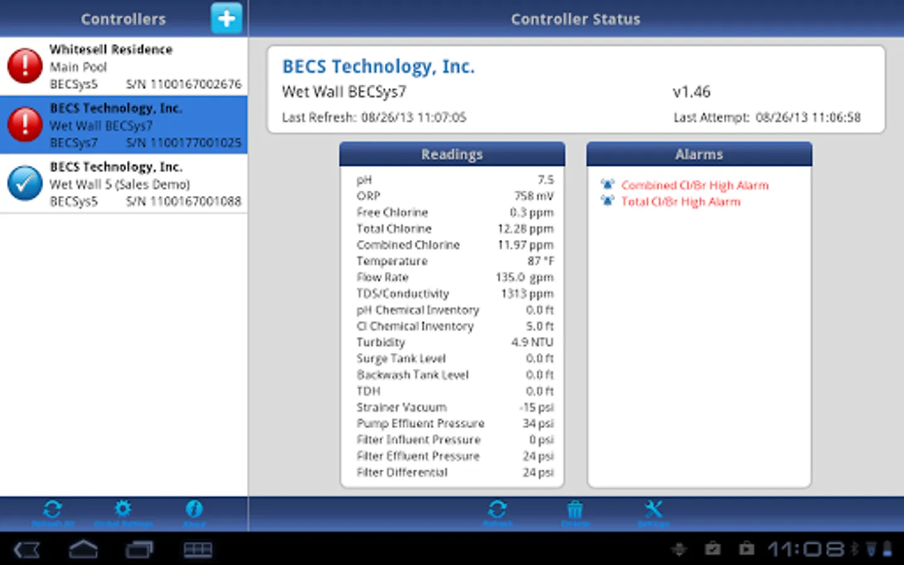Tap Android back navigation button

pyautogui.click(x=26, y=550)
